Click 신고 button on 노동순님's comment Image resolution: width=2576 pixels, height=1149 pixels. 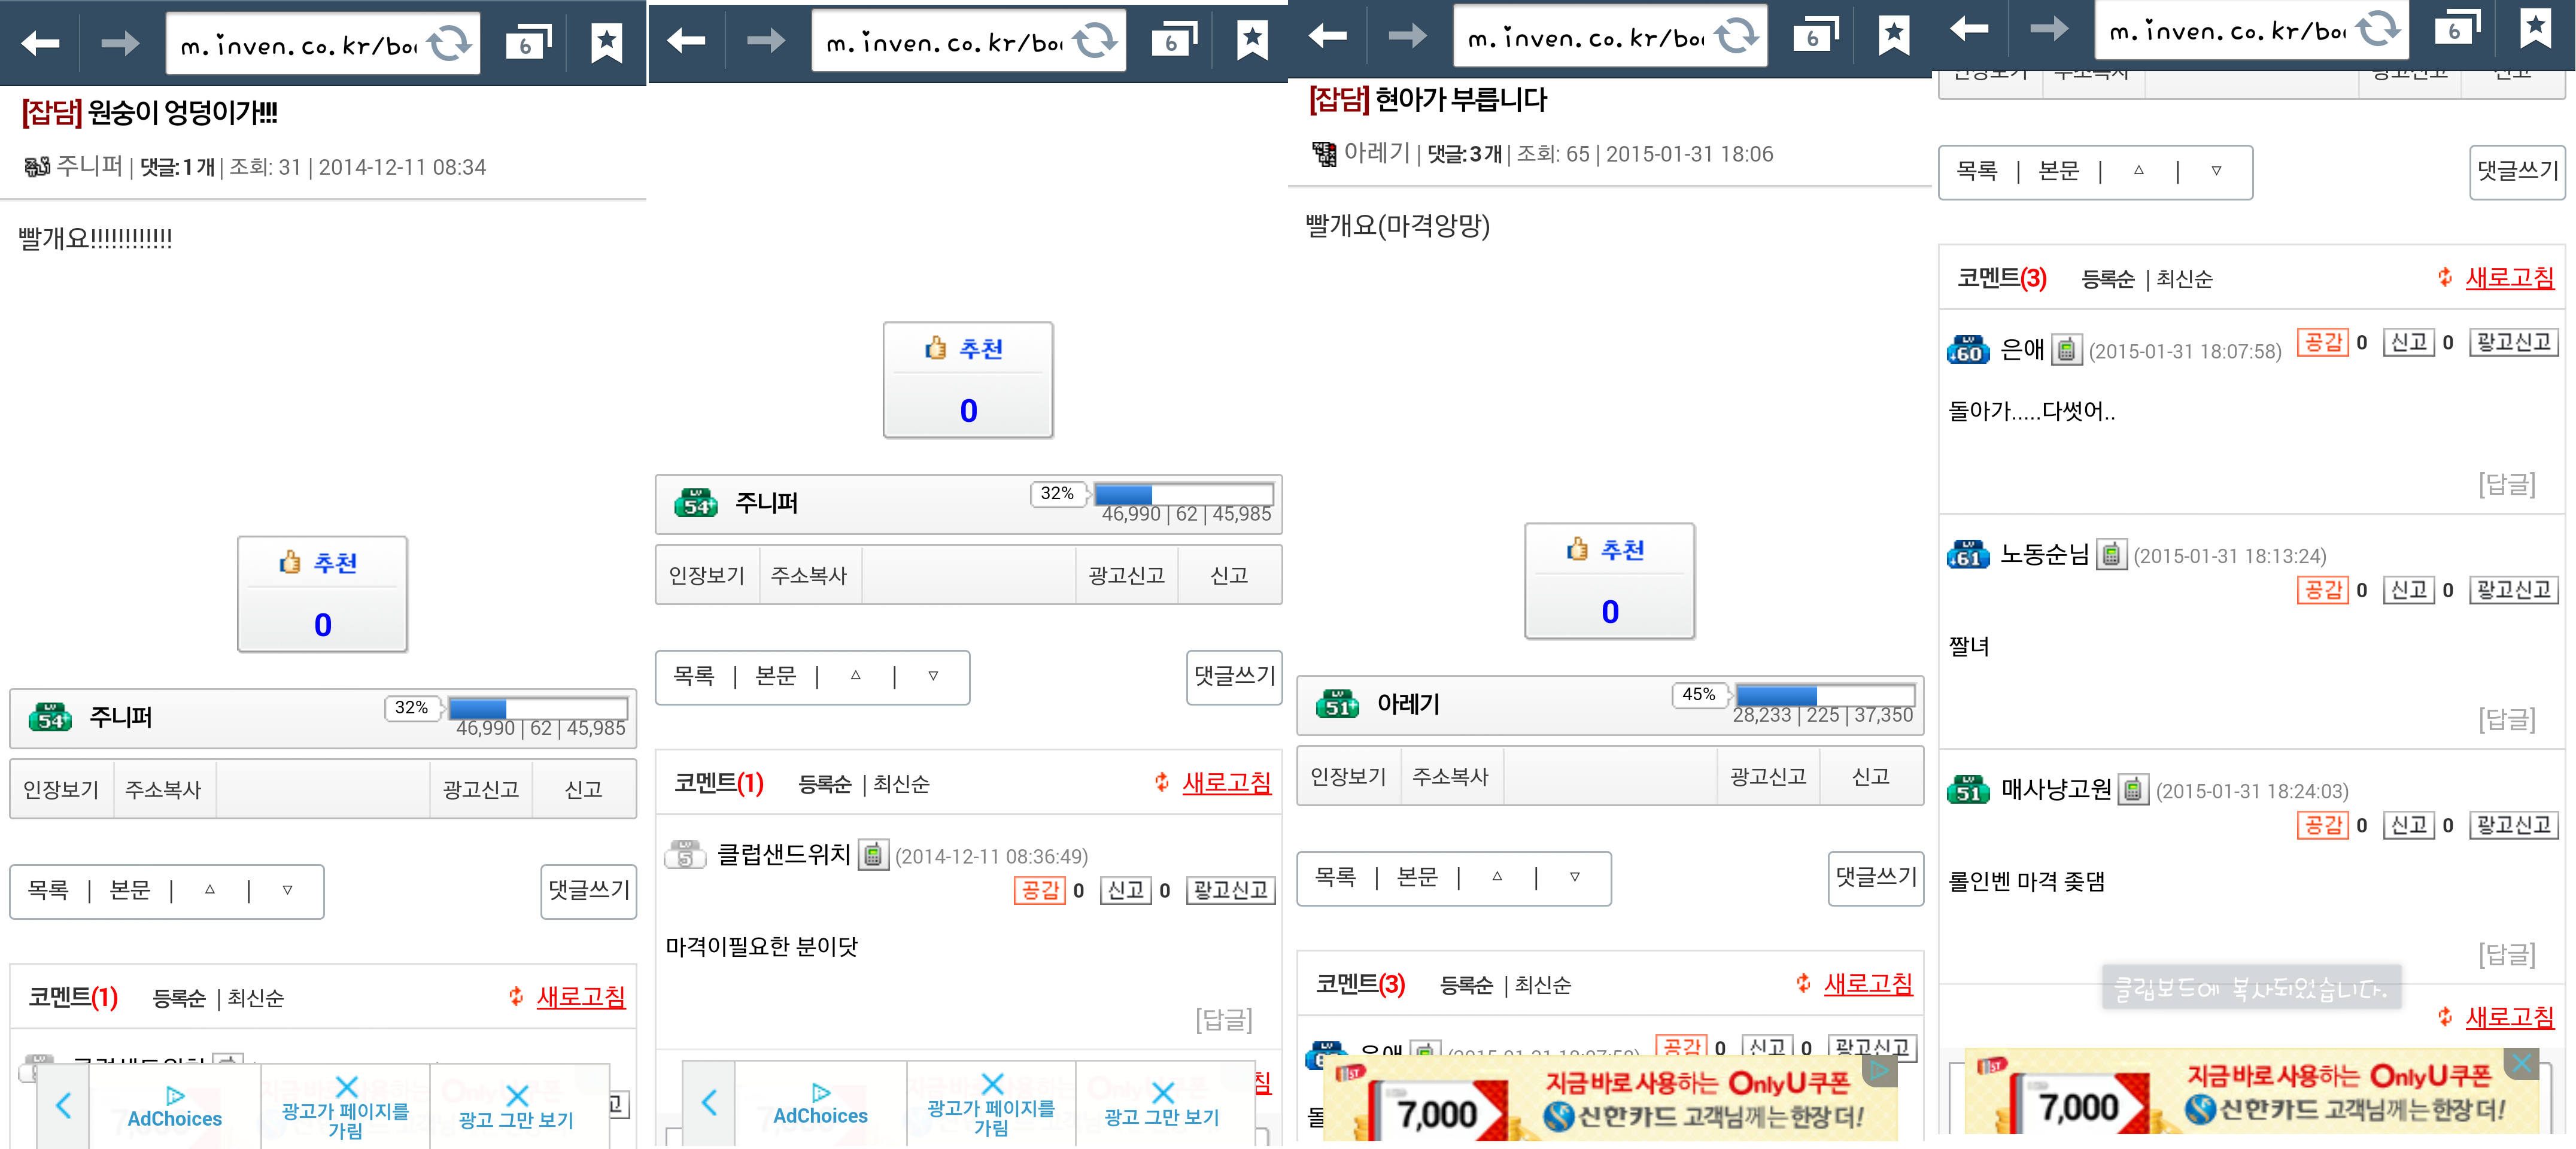pos(2408,590)
